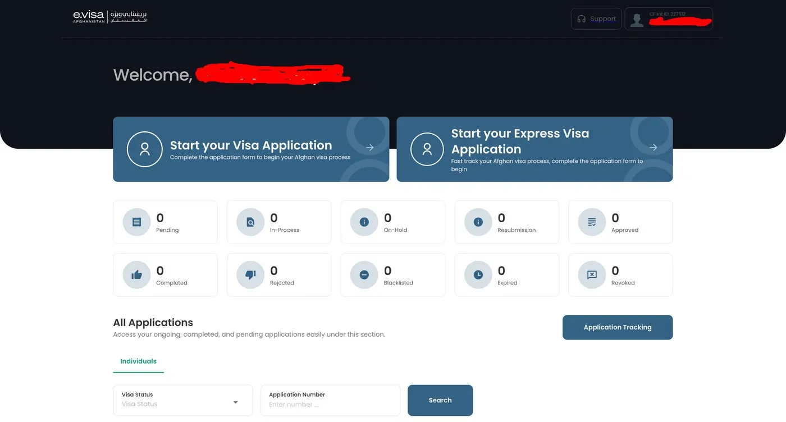This screenshot has height=422, width=786.
Task: Open the Visa Status dropdown
Action: point(183,400)
